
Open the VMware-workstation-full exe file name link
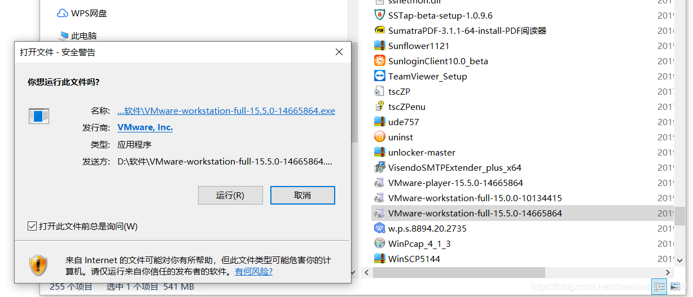coord(226,111)
